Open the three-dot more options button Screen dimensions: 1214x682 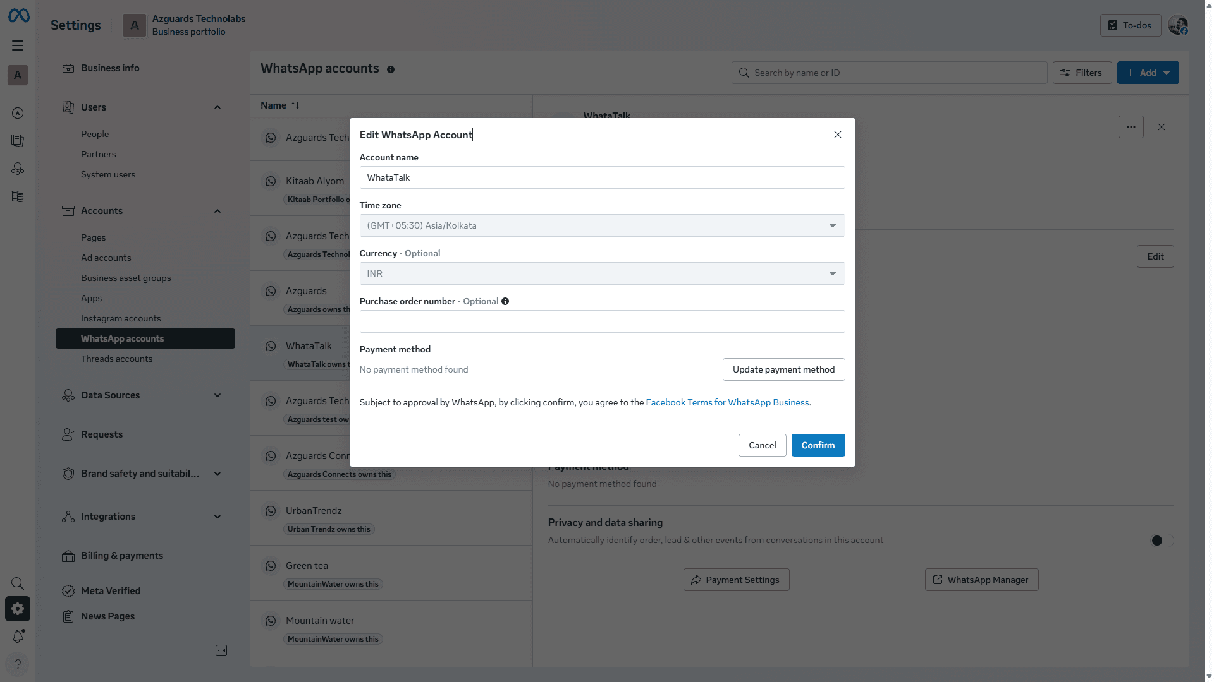pyautogui.click(x=1131, y=127)
